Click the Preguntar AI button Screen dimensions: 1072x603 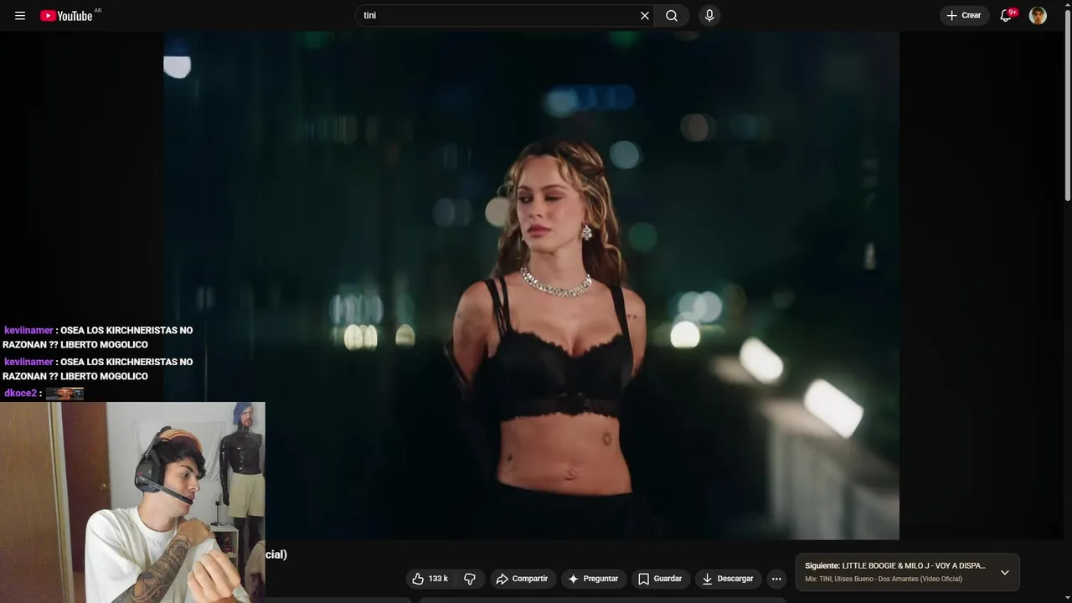coord(594,579)
